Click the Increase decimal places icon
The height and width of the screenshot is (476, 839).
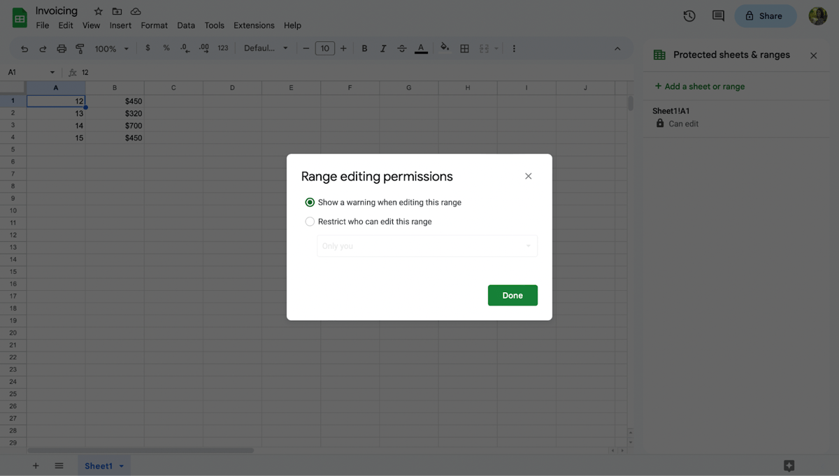pyautogui.click(x=203, y=48)
